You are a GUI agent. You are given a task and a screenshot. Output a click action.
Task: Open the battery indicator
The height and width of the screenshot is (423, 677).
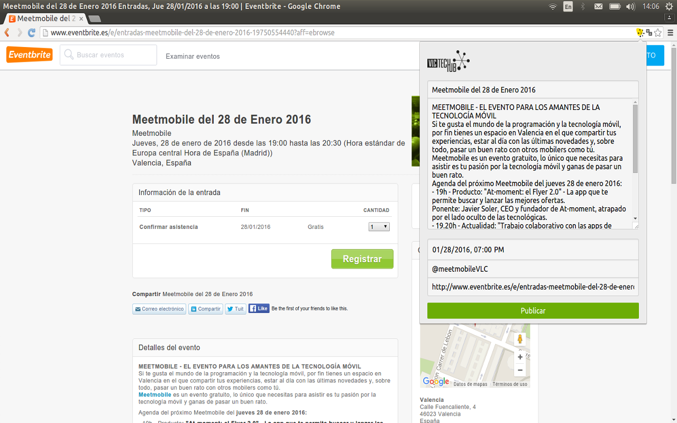point(615,6)
